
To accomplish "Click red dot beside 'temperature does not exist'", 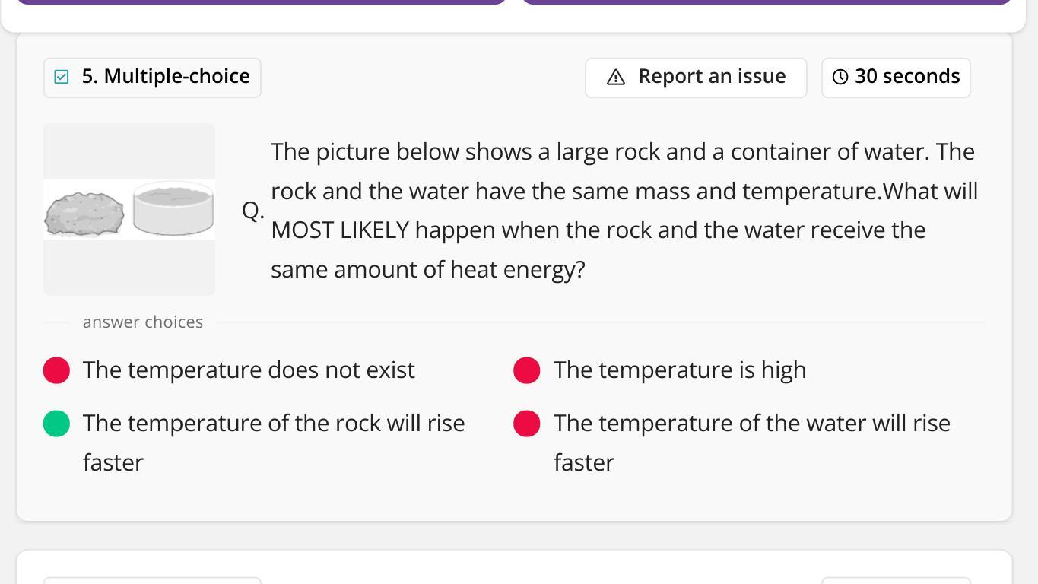I will point(57,370).
